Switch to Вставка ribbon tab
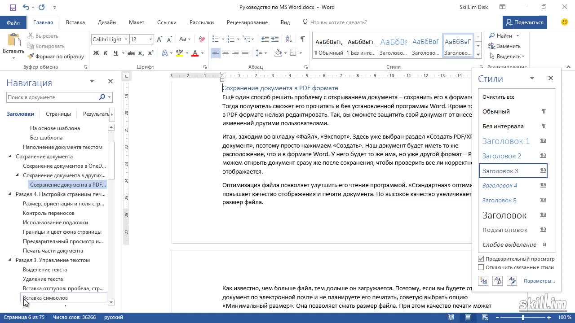Image resolution: width=575 pixels, height=323 pixels. coord(75,22)
